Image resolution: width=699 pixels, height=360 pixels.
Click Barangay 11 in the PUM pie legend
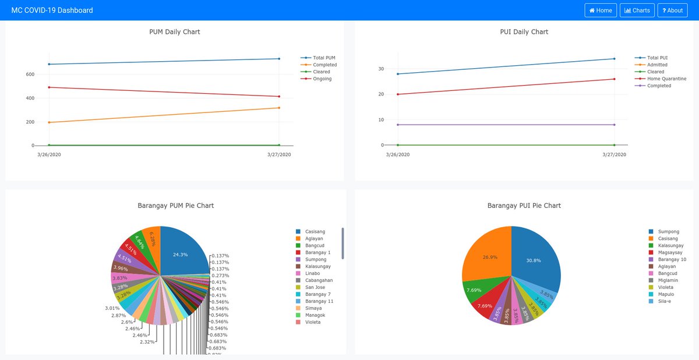pyautogui.click(x=319, y=301)
